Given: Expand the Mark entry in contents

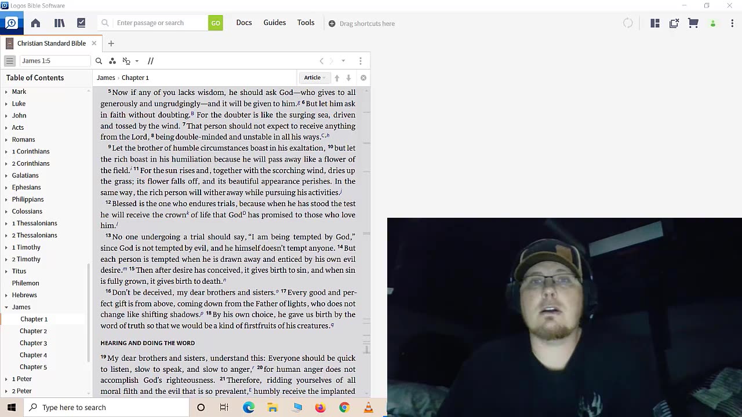Looking at the screenshot, I should 6,92.
